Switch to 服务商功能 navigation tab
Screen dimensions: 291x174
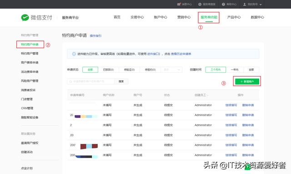pos(209,17)
